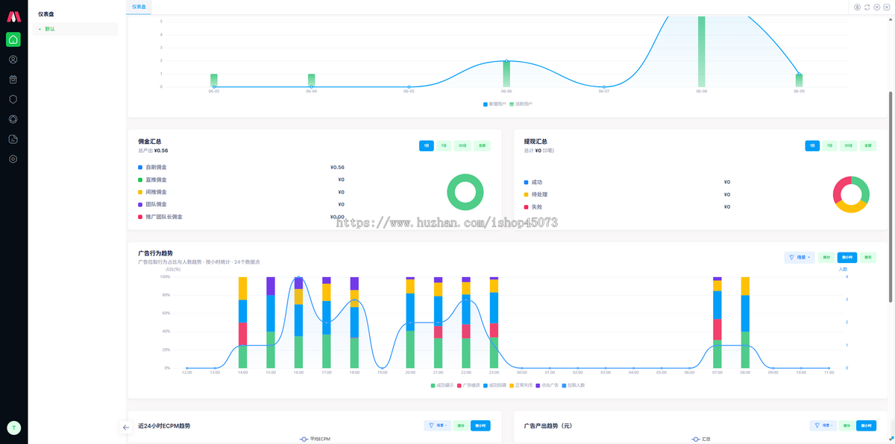Screen dimensions: 895x444
Task: Open the document report sidebar icon
Action: point(13,139)
